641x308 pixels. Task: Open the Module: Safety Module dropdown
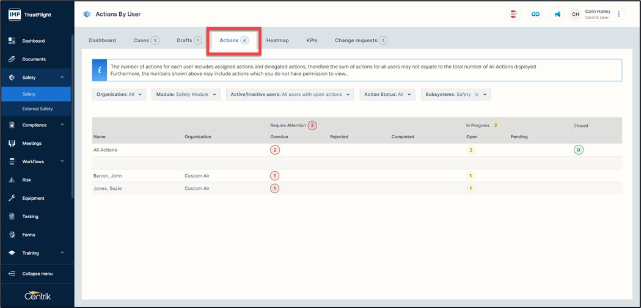pos(186,95)
